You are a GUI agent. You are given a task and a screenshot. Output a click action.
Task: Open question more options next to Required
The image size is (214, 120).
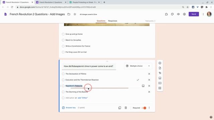[149, 108]
